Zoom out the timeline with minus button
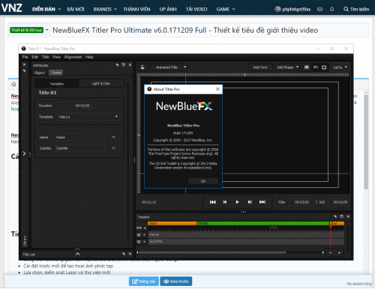Image resolution: width=375 pixels, height=289 pixels. pyautogui.click(x=331, y=252)
